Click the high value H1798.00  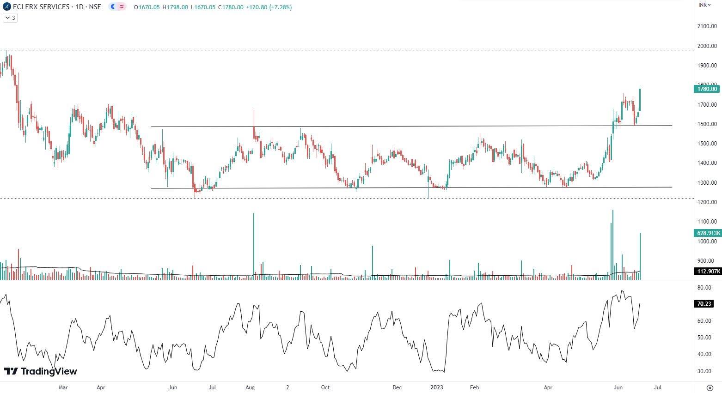(x=175, y=7)
